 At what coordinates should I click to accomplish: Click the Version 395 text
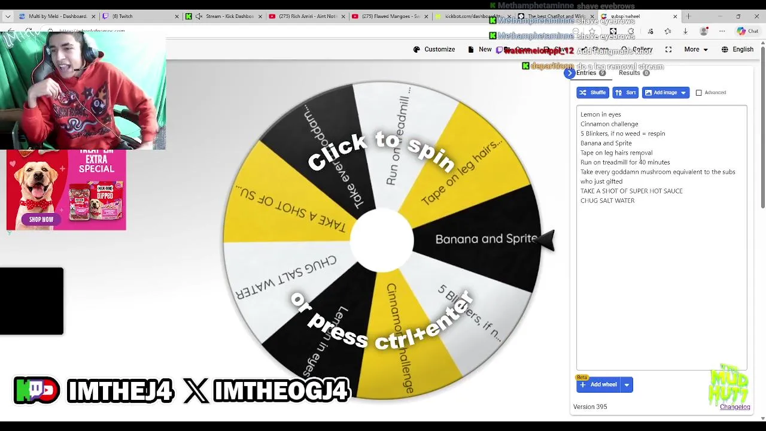(x=590, y=407)
